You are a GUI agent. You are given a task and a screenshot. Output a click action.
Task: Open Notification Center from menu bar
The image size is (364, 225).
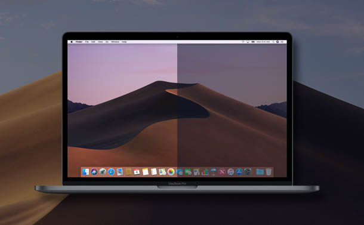282,42
